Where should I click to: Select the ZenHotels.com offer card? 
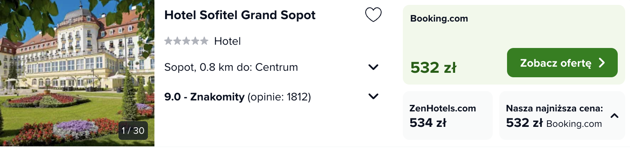(x=449, y=115)
